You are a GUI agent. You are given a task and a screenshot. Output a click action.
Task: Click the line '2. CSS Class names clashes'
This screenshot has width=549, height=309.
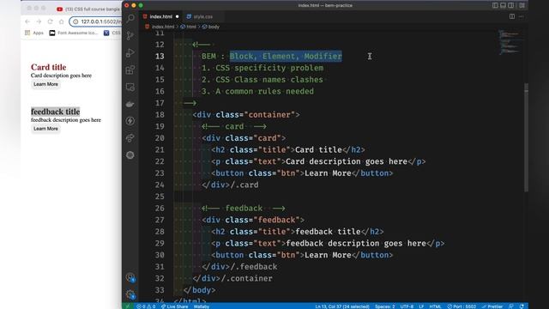click(262, 80)
